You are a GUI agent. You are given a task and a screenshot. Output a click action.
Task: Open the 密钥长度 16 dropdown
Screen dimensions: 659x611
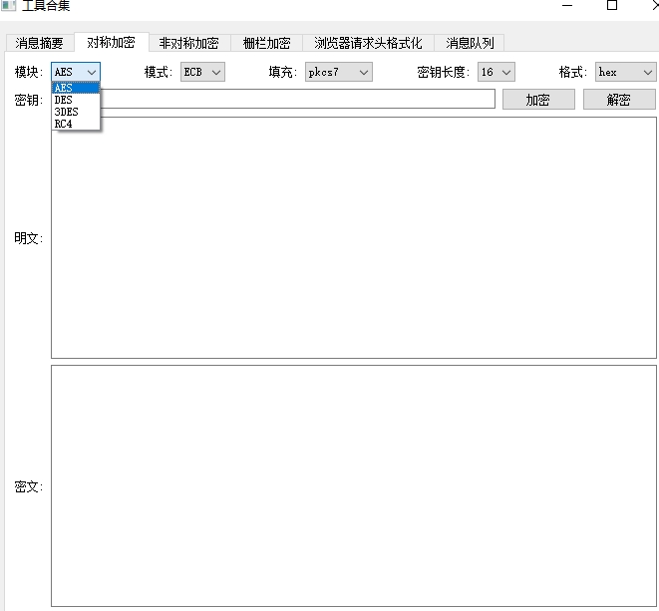point(496,72)
